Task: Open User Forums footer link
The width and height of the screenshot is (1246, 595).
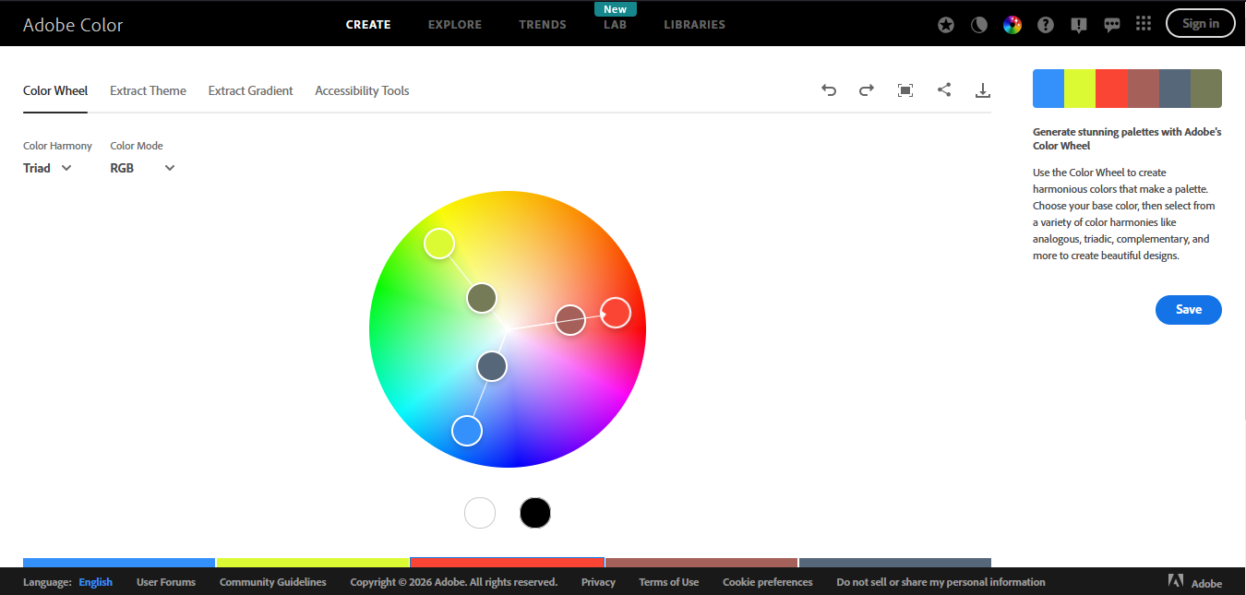Action: pyautogui.click(x=166, y=582)
